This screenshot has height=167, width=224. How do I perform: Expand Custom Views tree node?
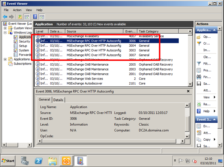coord(5,28)
